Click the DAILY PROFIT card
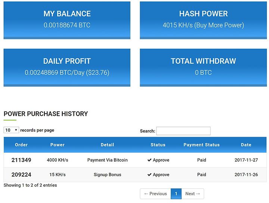This screenshot has height=203, width=269. tap(67, 67)
